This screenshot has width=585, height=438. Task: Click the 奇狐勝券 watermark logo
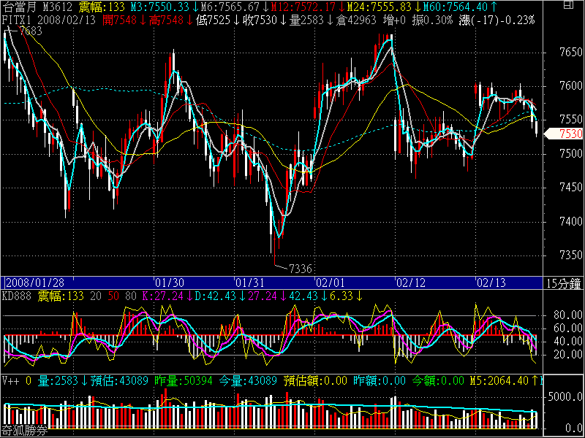coord(23,431)
